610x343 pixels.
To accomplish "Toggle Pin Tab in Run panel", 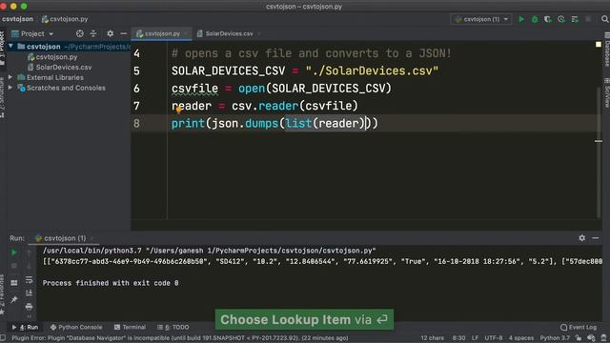I will pos(13,300).
